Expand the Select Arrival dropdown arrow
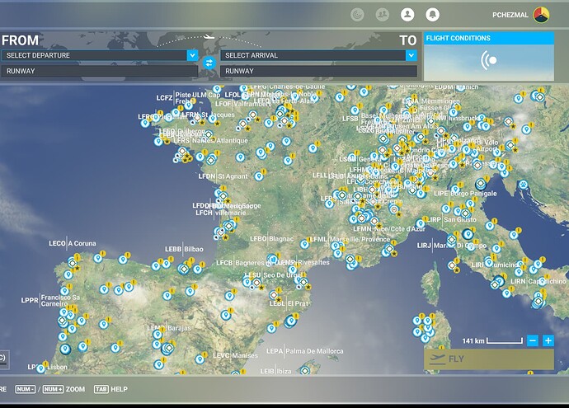The image size is (569, 408). [x=411, y=55]
